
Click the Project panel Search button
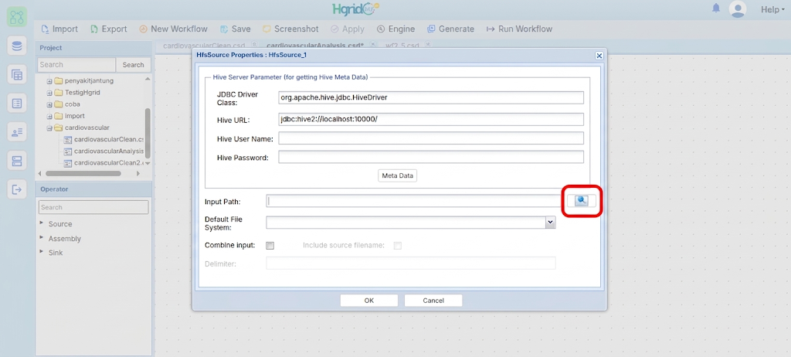pyautogui.click(x=133, y=65)
